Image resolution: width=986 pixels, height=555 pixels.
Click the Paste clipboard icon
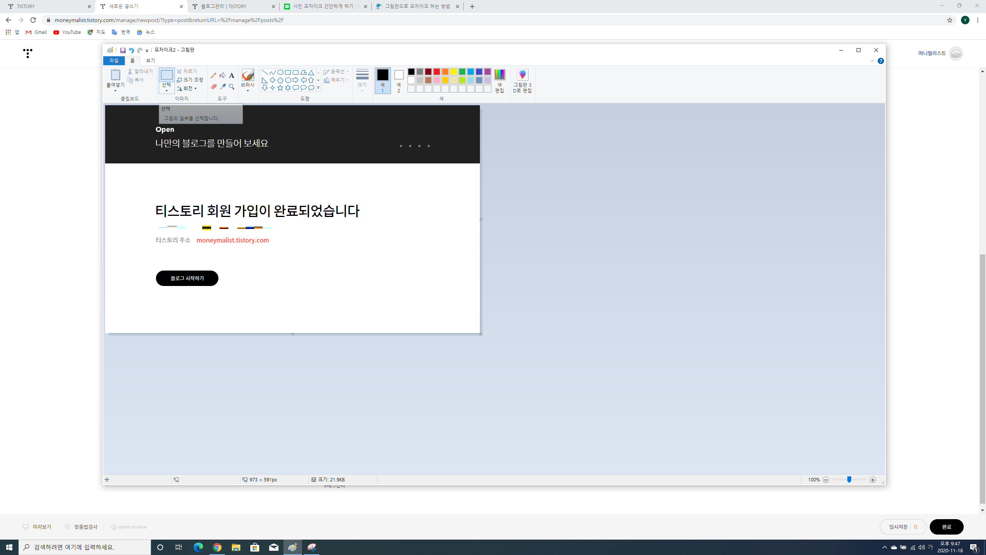115,75
